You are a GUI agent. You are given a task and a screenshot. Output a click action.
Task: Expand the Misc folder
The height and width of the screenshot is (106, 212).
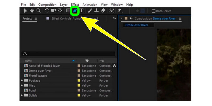click(22, 85)
